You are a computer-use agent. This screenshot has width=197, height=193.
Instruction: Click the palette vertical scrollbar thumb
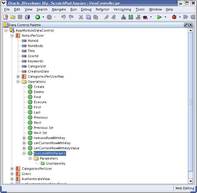[191, 102]
